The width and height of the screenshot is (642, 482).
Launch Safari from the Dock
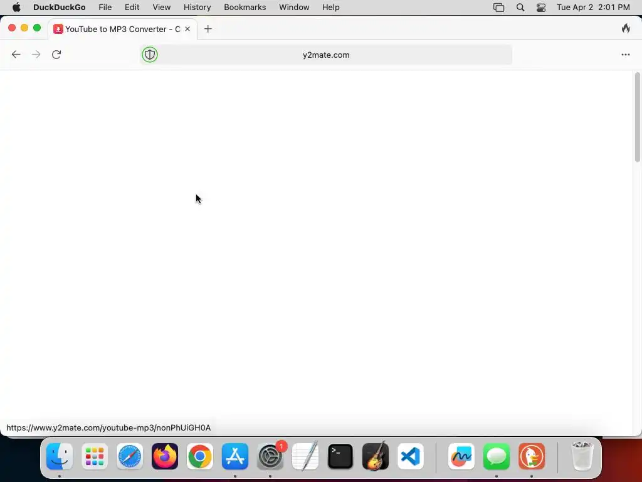130,456
